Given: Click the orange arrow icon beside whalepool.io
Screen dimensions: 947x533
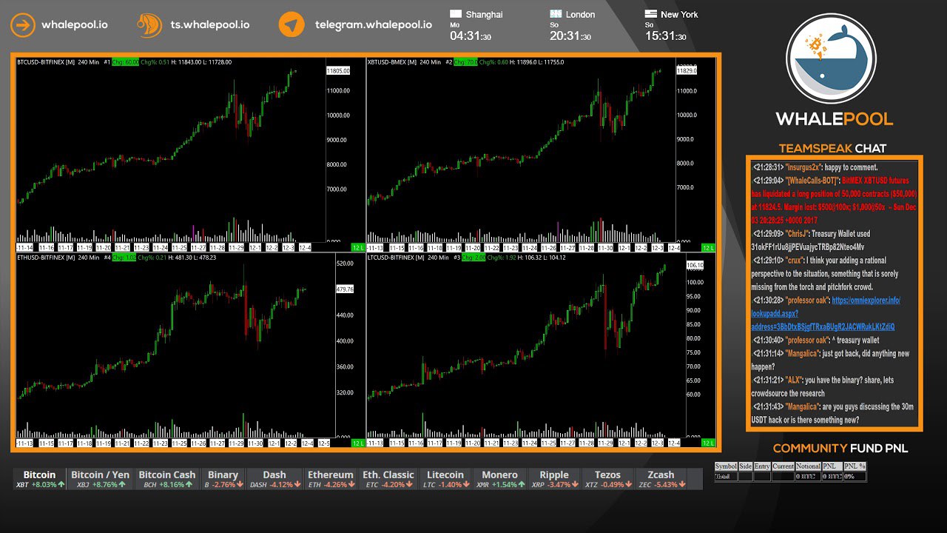Looking at the screenshot, I should point(23,24).
